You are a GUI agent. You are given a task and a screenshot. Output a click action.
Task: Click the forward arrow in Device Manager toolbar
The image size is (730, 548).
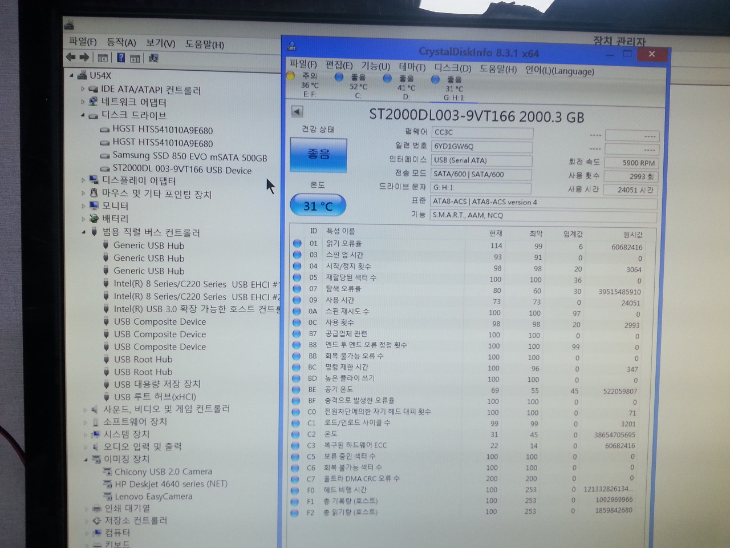pos(84,57)
